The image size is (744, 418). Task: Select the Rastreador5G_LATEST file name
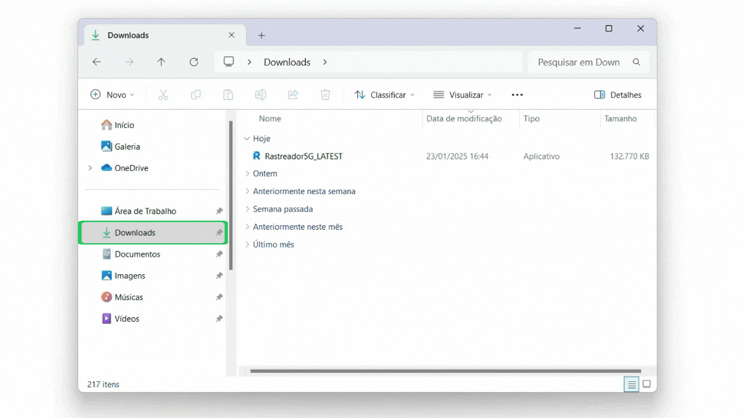pos(304,156)
